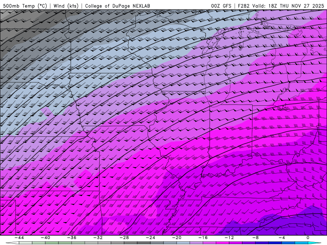Click the -28 color scale label
This screenshot has width=327, height=245.
(x=124, y=238)
